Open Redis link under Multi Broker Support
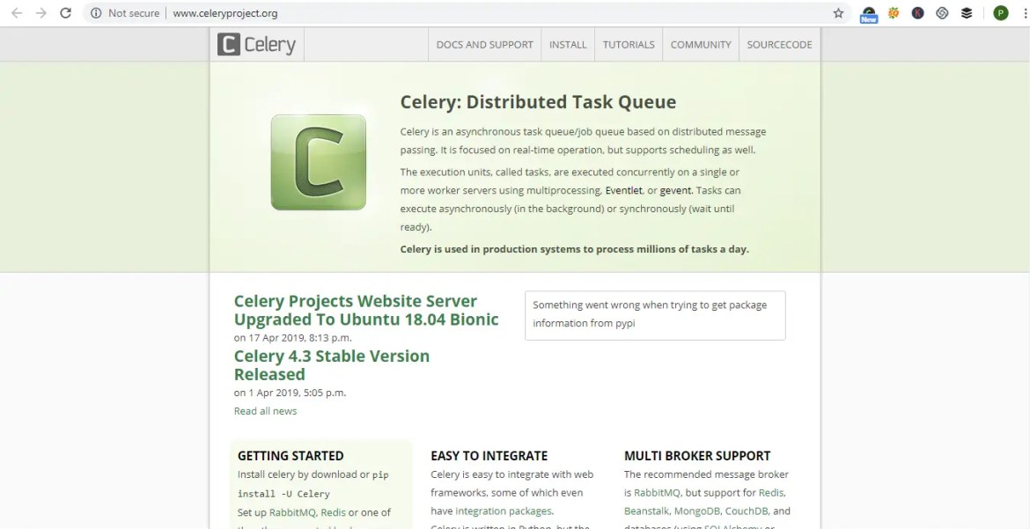The image size is (1030, 529). pyautogui.click(x=771, y=493)
